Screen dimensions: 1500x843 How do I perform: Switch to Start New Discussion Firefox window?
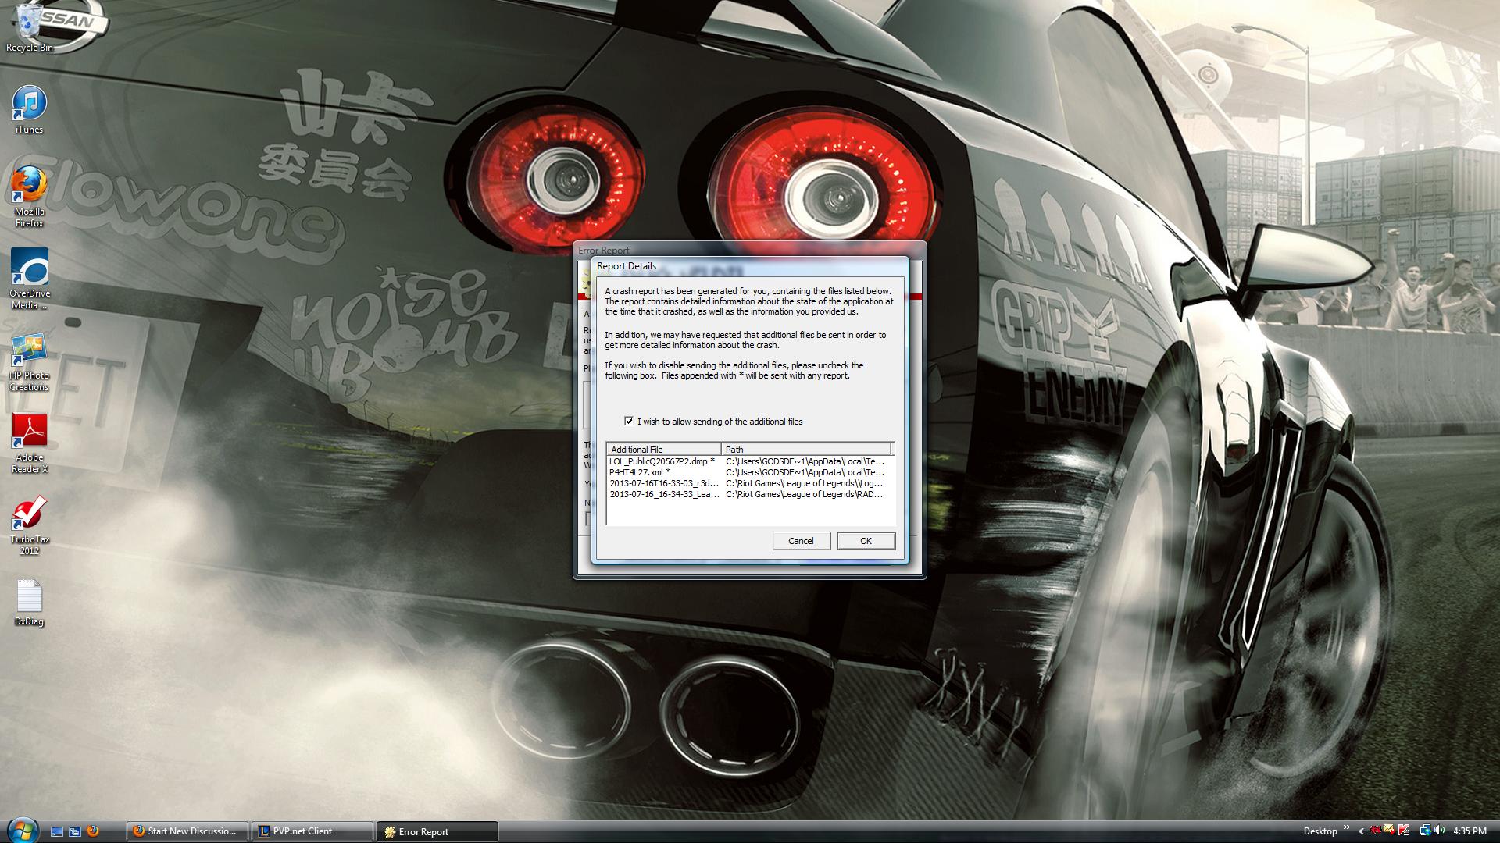click(187, 831)
